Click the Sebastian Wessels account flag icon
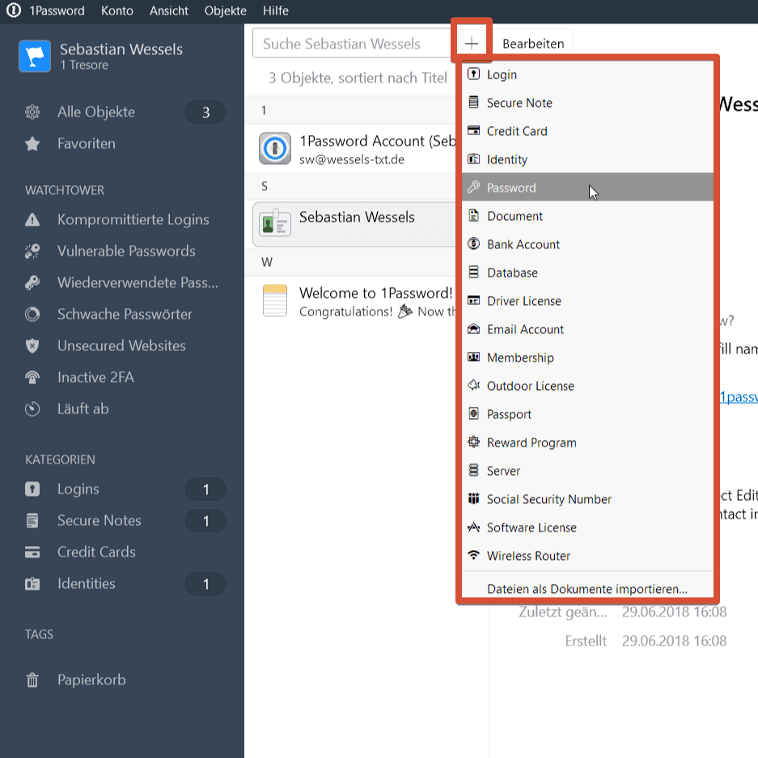Viewport: 758px width, 758px height. [35, 56]
